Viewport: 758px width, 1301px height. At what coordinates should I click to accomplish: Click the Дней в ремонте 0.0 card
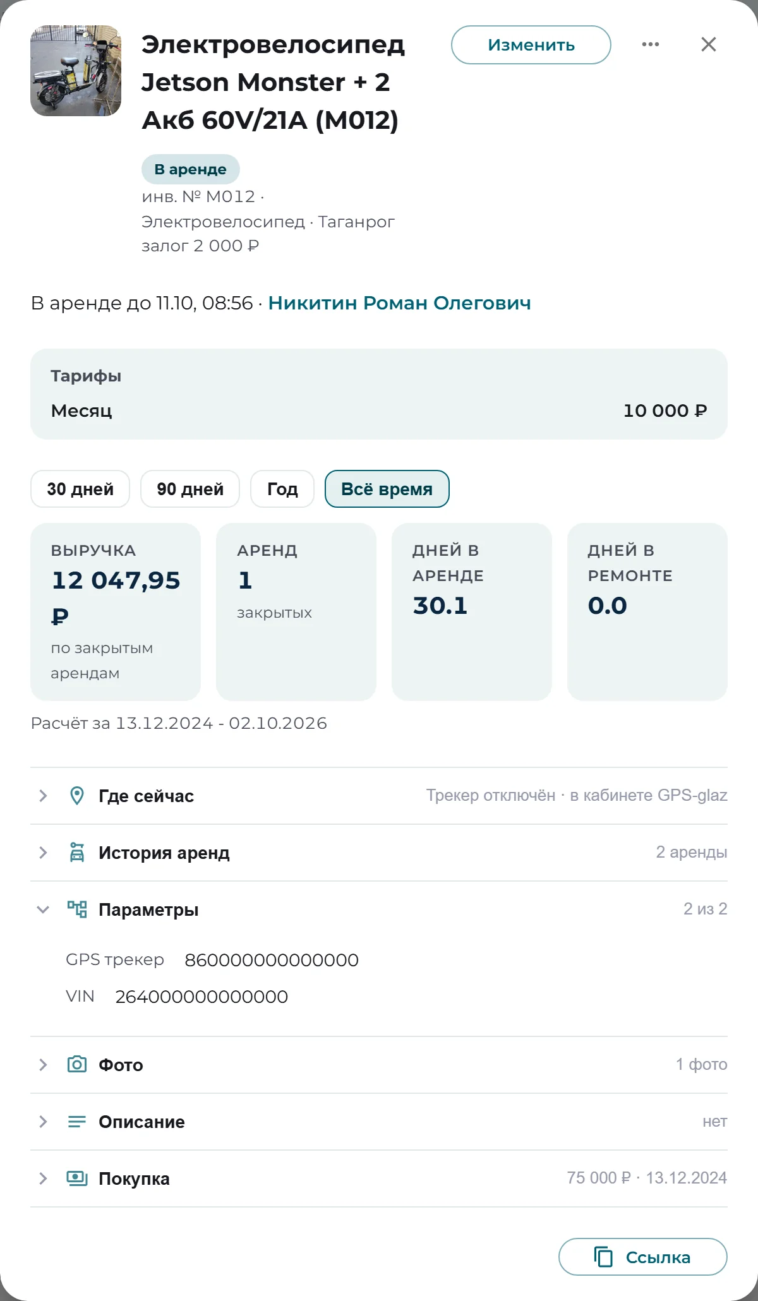click(647, 611)
